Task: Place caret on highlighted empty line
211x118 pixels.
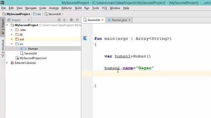Action: 146,74
